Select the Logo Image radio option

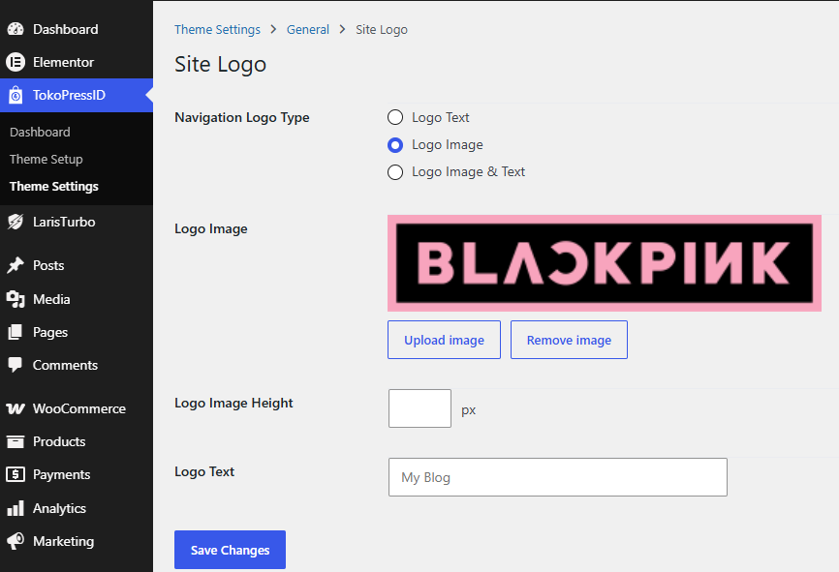tap(395, 145)
